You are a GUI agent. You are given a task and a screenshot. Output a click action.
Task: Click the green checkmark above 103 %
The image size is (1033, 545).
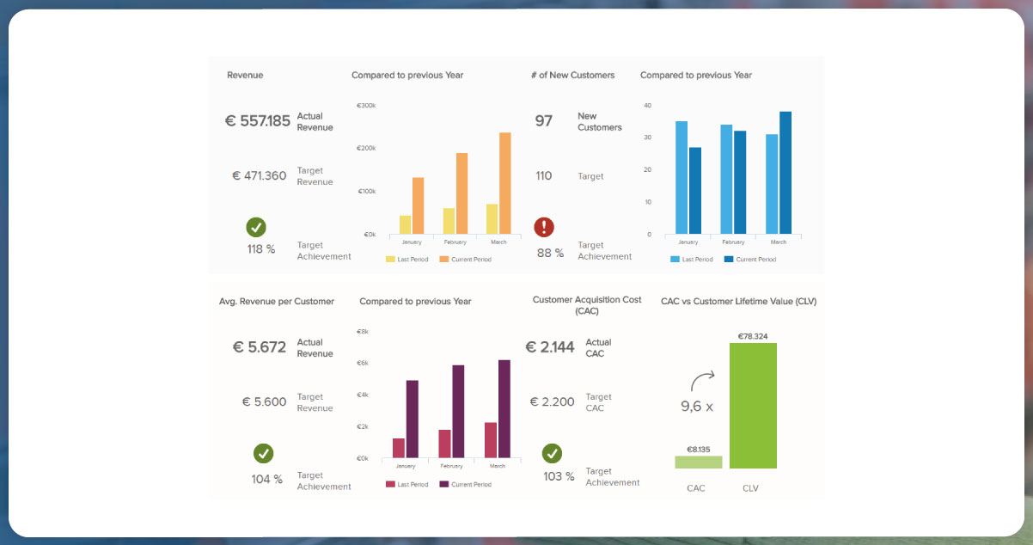tap(552, 453)
